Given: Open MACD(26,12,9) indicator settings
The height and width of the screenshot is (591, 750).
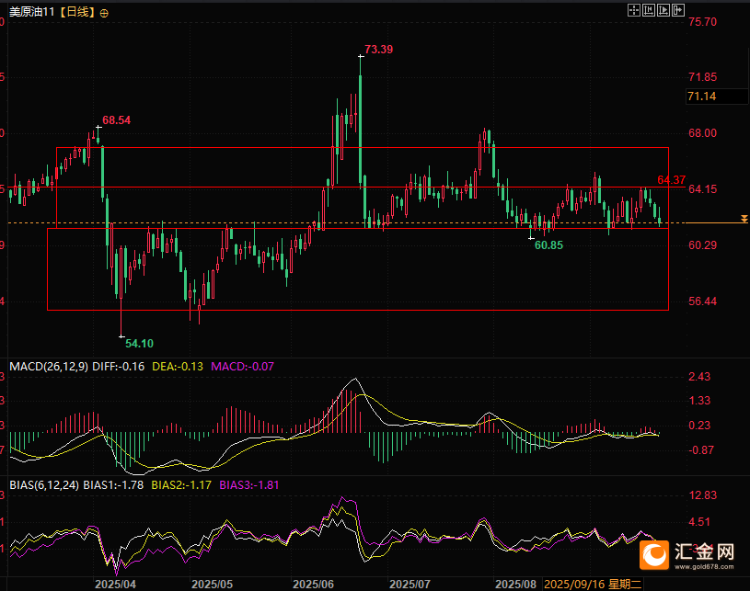Looking at the screenshot, I should (48, 366).
